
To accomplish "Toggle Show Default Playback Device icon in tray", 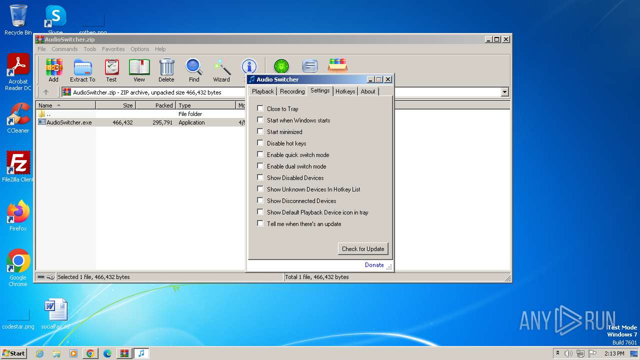I will tap(260, 211).
